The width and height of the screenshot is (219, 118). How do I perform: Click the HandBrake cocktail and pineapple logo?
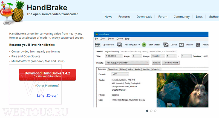12,13
